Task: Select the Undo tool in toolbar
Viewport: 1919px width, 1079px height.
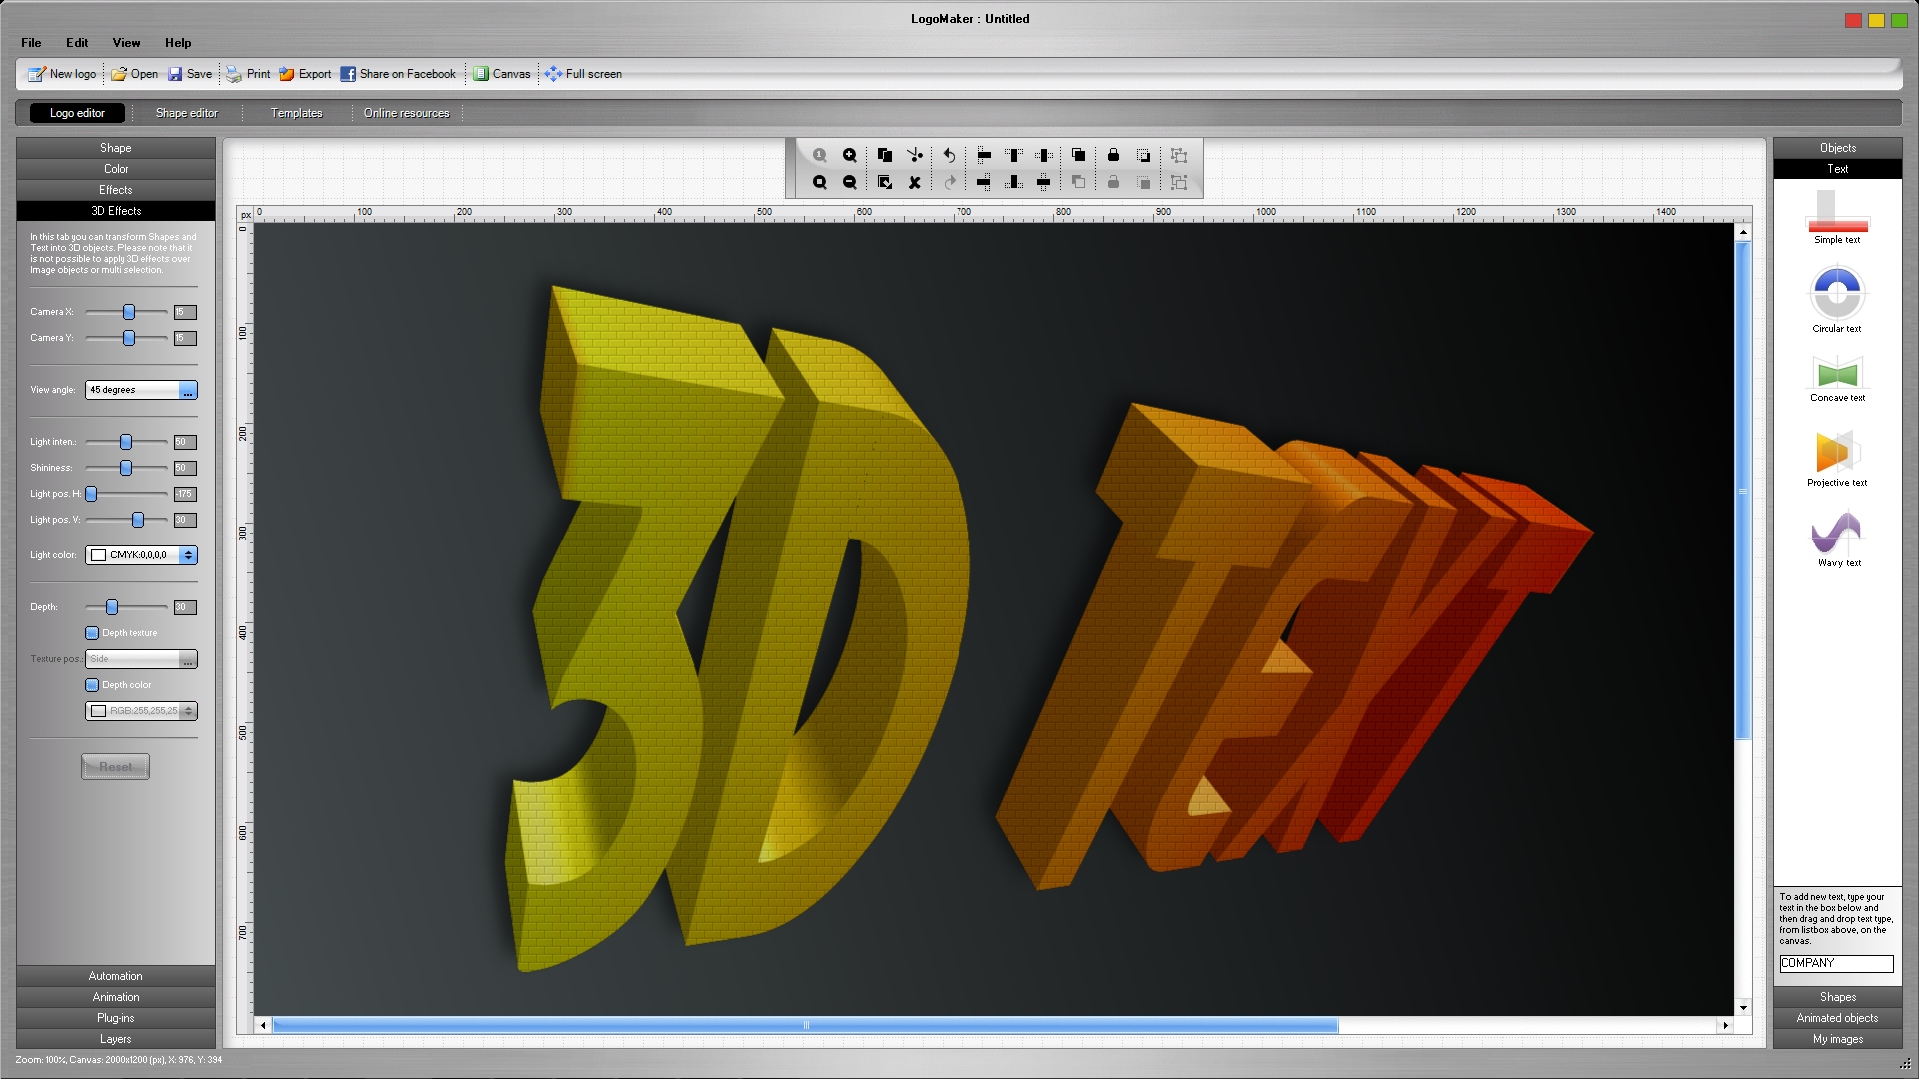Action: coord(948,154)
